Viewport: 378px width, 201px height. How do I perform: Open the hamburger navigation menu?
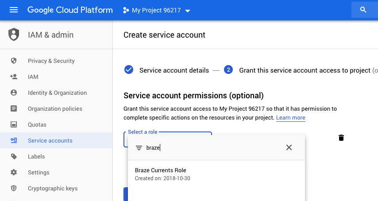[x=13, y=10]
